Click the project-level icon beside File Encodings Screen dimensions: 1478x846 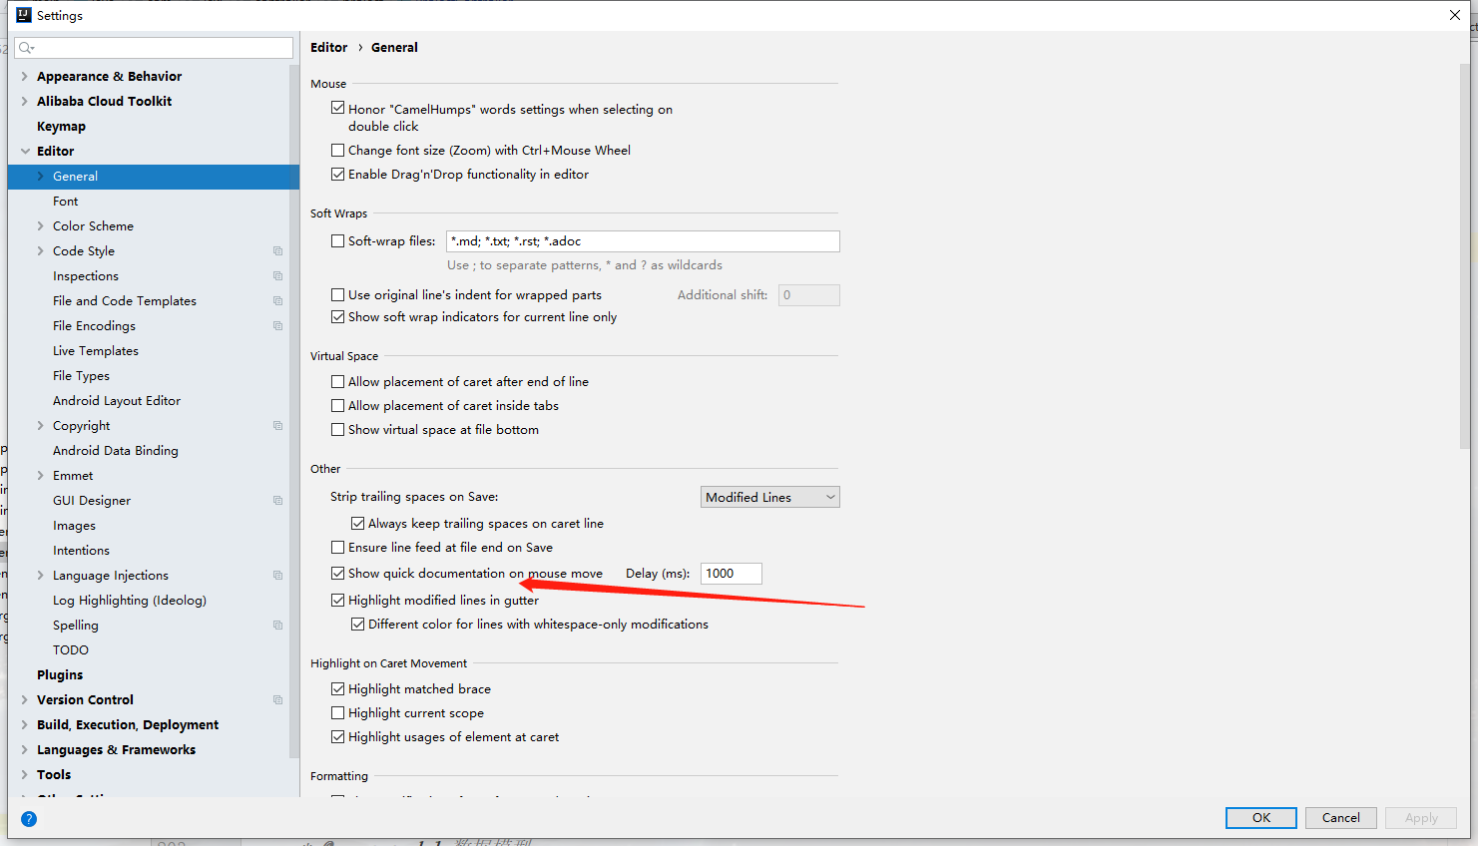coord(277,326)
